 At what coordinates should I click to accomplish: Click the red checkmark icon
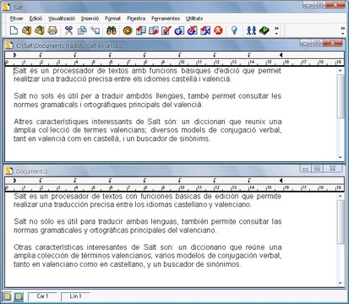[x=166, y=30]
